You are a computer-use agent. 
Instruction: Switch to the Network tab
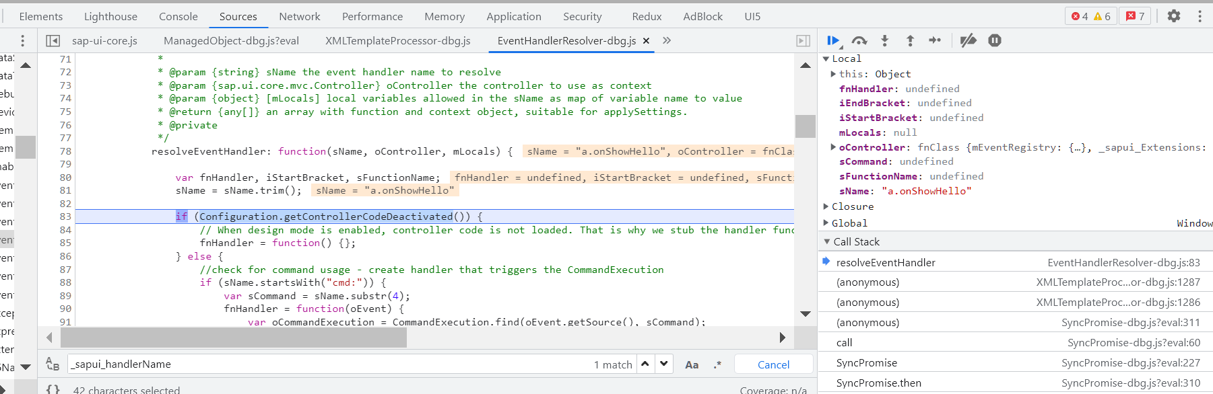pyautogui.click(x=300, y=16)
